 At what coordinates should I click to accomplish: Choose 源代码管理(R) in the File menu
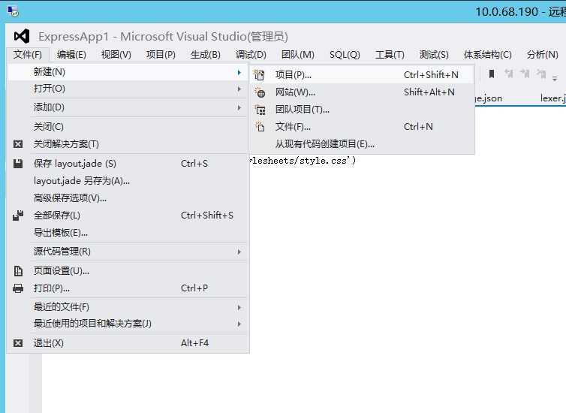[x=128, y=252]
